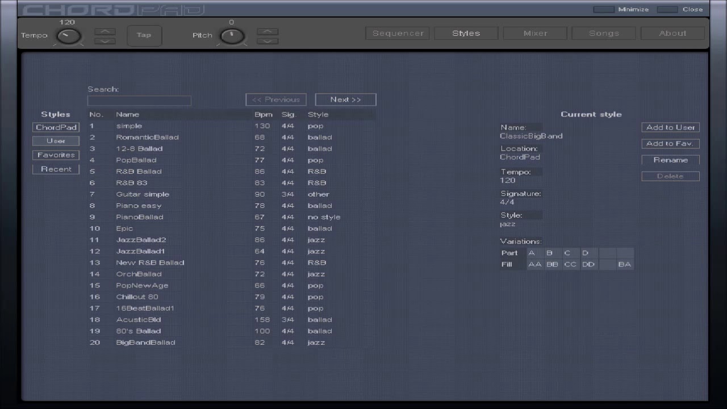Screen dimensions: 727x409
Task: Open the Sequencer tab
Action: point(398,33)
